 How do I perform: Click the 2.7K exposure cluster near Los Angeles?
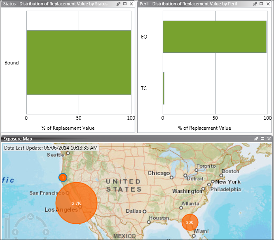click(77, 203)
